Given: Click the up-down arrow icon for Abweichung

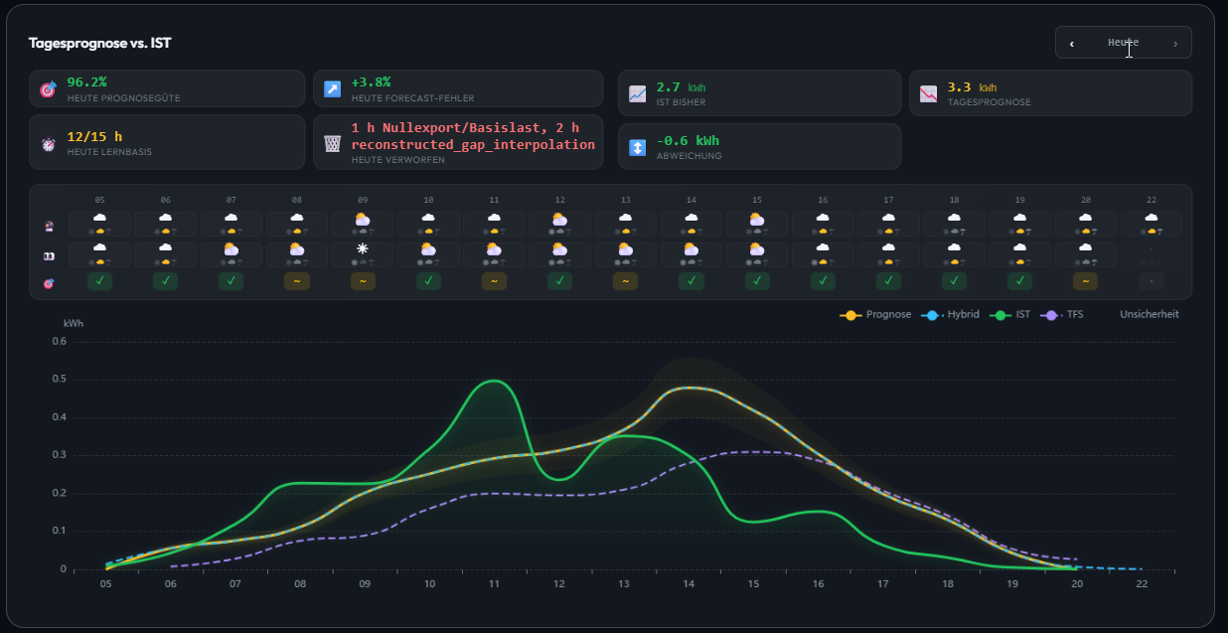Looking at the screenshot, I should (638, 147).
